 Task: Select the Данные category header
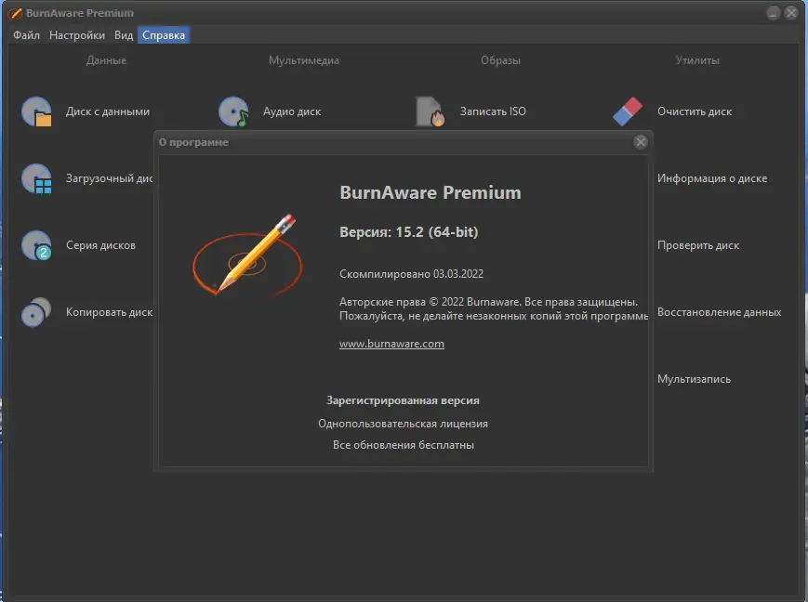[x=106, y=60]
